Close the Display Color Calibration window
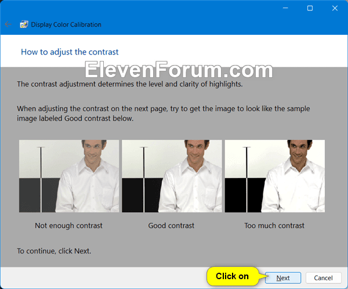 [x=335, y=8]
